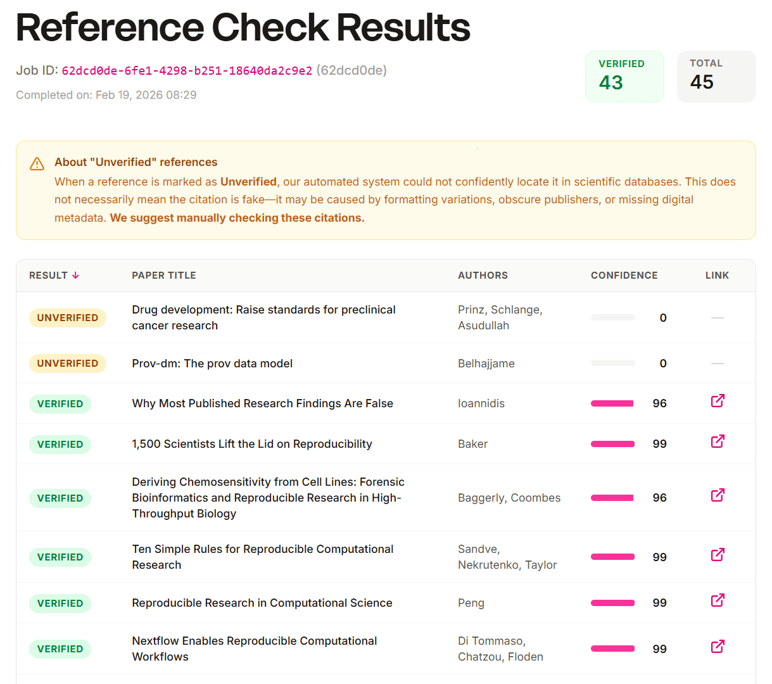
Task: Sort table by the CONFIDENCE column
Action: click(x=624, y=275)
